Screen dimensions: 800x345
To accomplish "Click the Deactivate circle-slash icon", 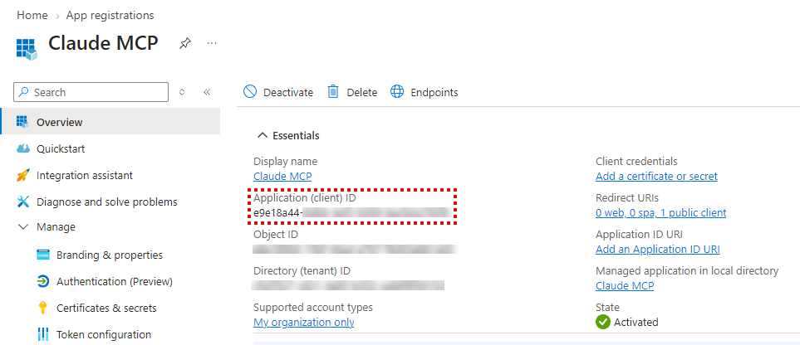I will [x=250, y=92].
